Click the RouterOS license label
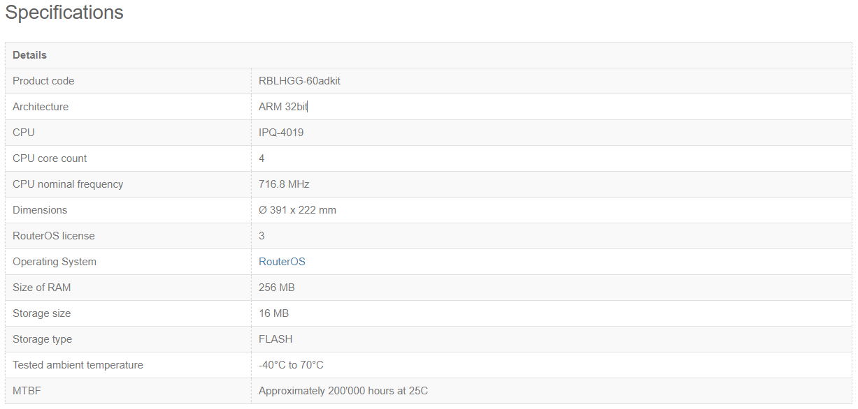This screenshot has height=409, width=858. pyautogui.click(x=54, y=236)
